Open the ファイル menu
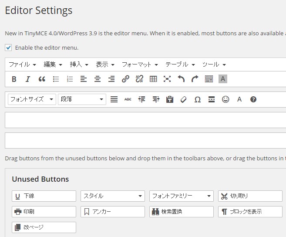 pyautogui.click(x=23, y=64)
